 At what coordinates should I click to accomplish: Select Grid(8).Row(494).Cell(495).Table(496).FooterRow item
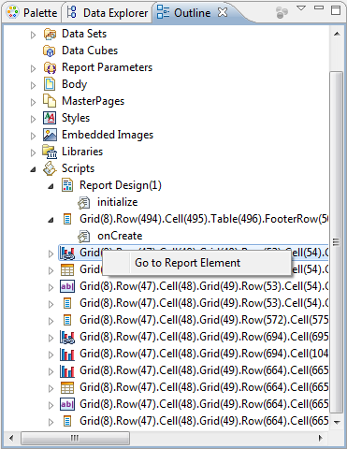point(204,219)
